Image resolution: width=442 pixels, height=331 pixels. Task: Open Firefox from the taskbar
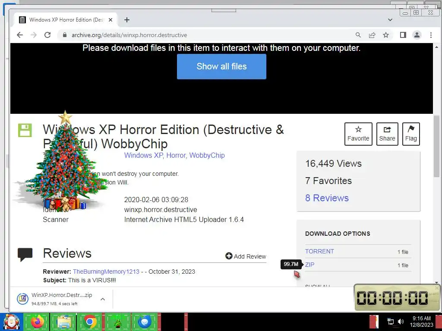[x=37, y=322]
